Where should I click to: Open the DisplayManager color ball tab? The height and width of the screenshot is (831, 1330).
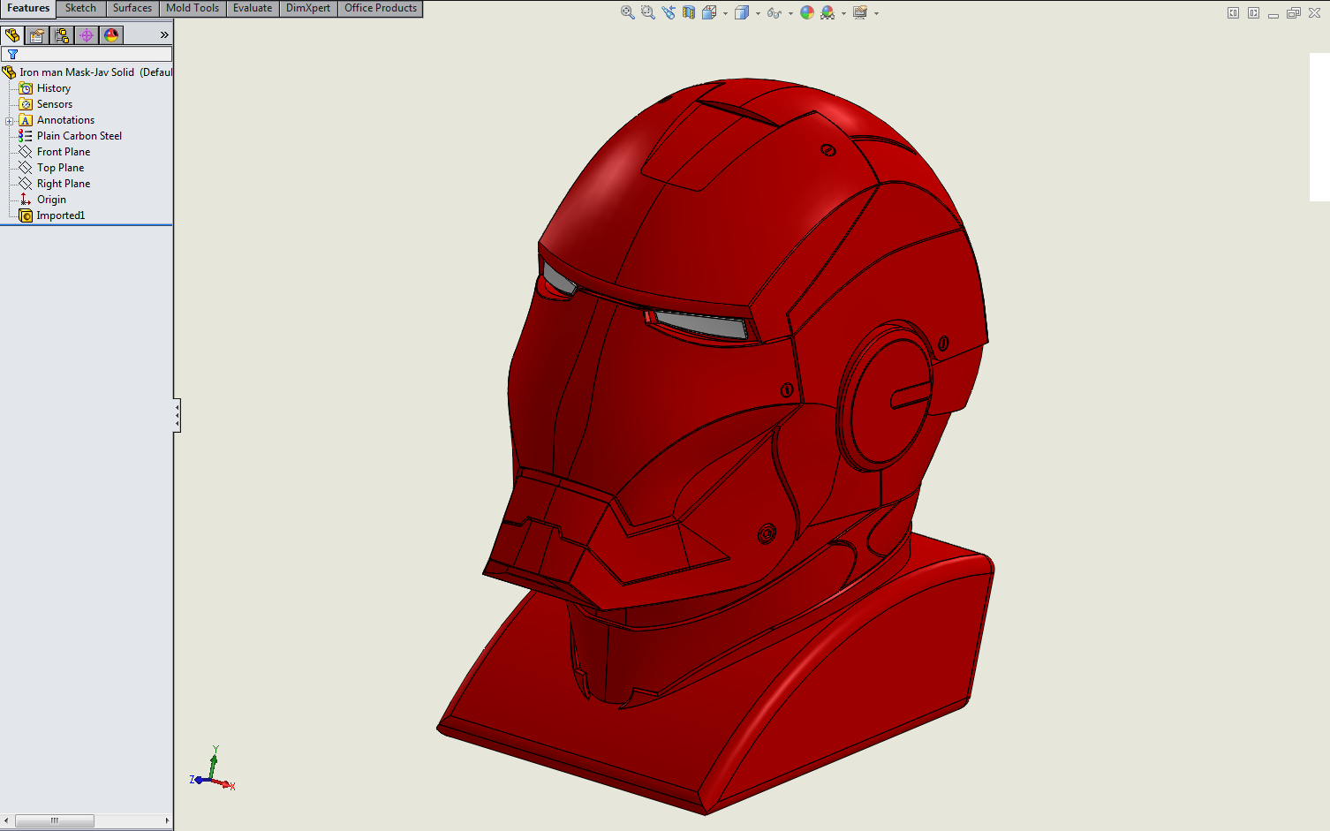[x=111, y=35]
